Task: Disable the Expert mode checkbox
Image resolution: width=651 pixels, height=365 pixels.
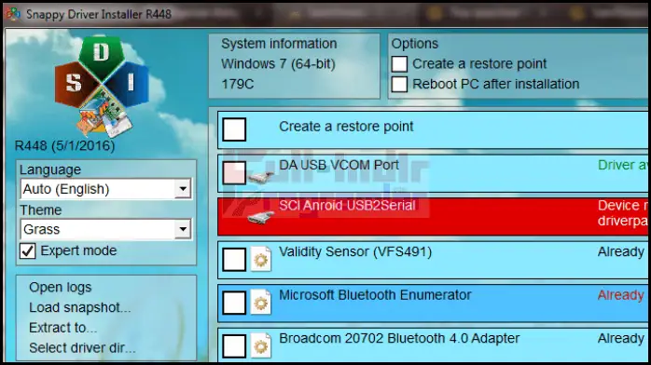Action: click(28, 251)
